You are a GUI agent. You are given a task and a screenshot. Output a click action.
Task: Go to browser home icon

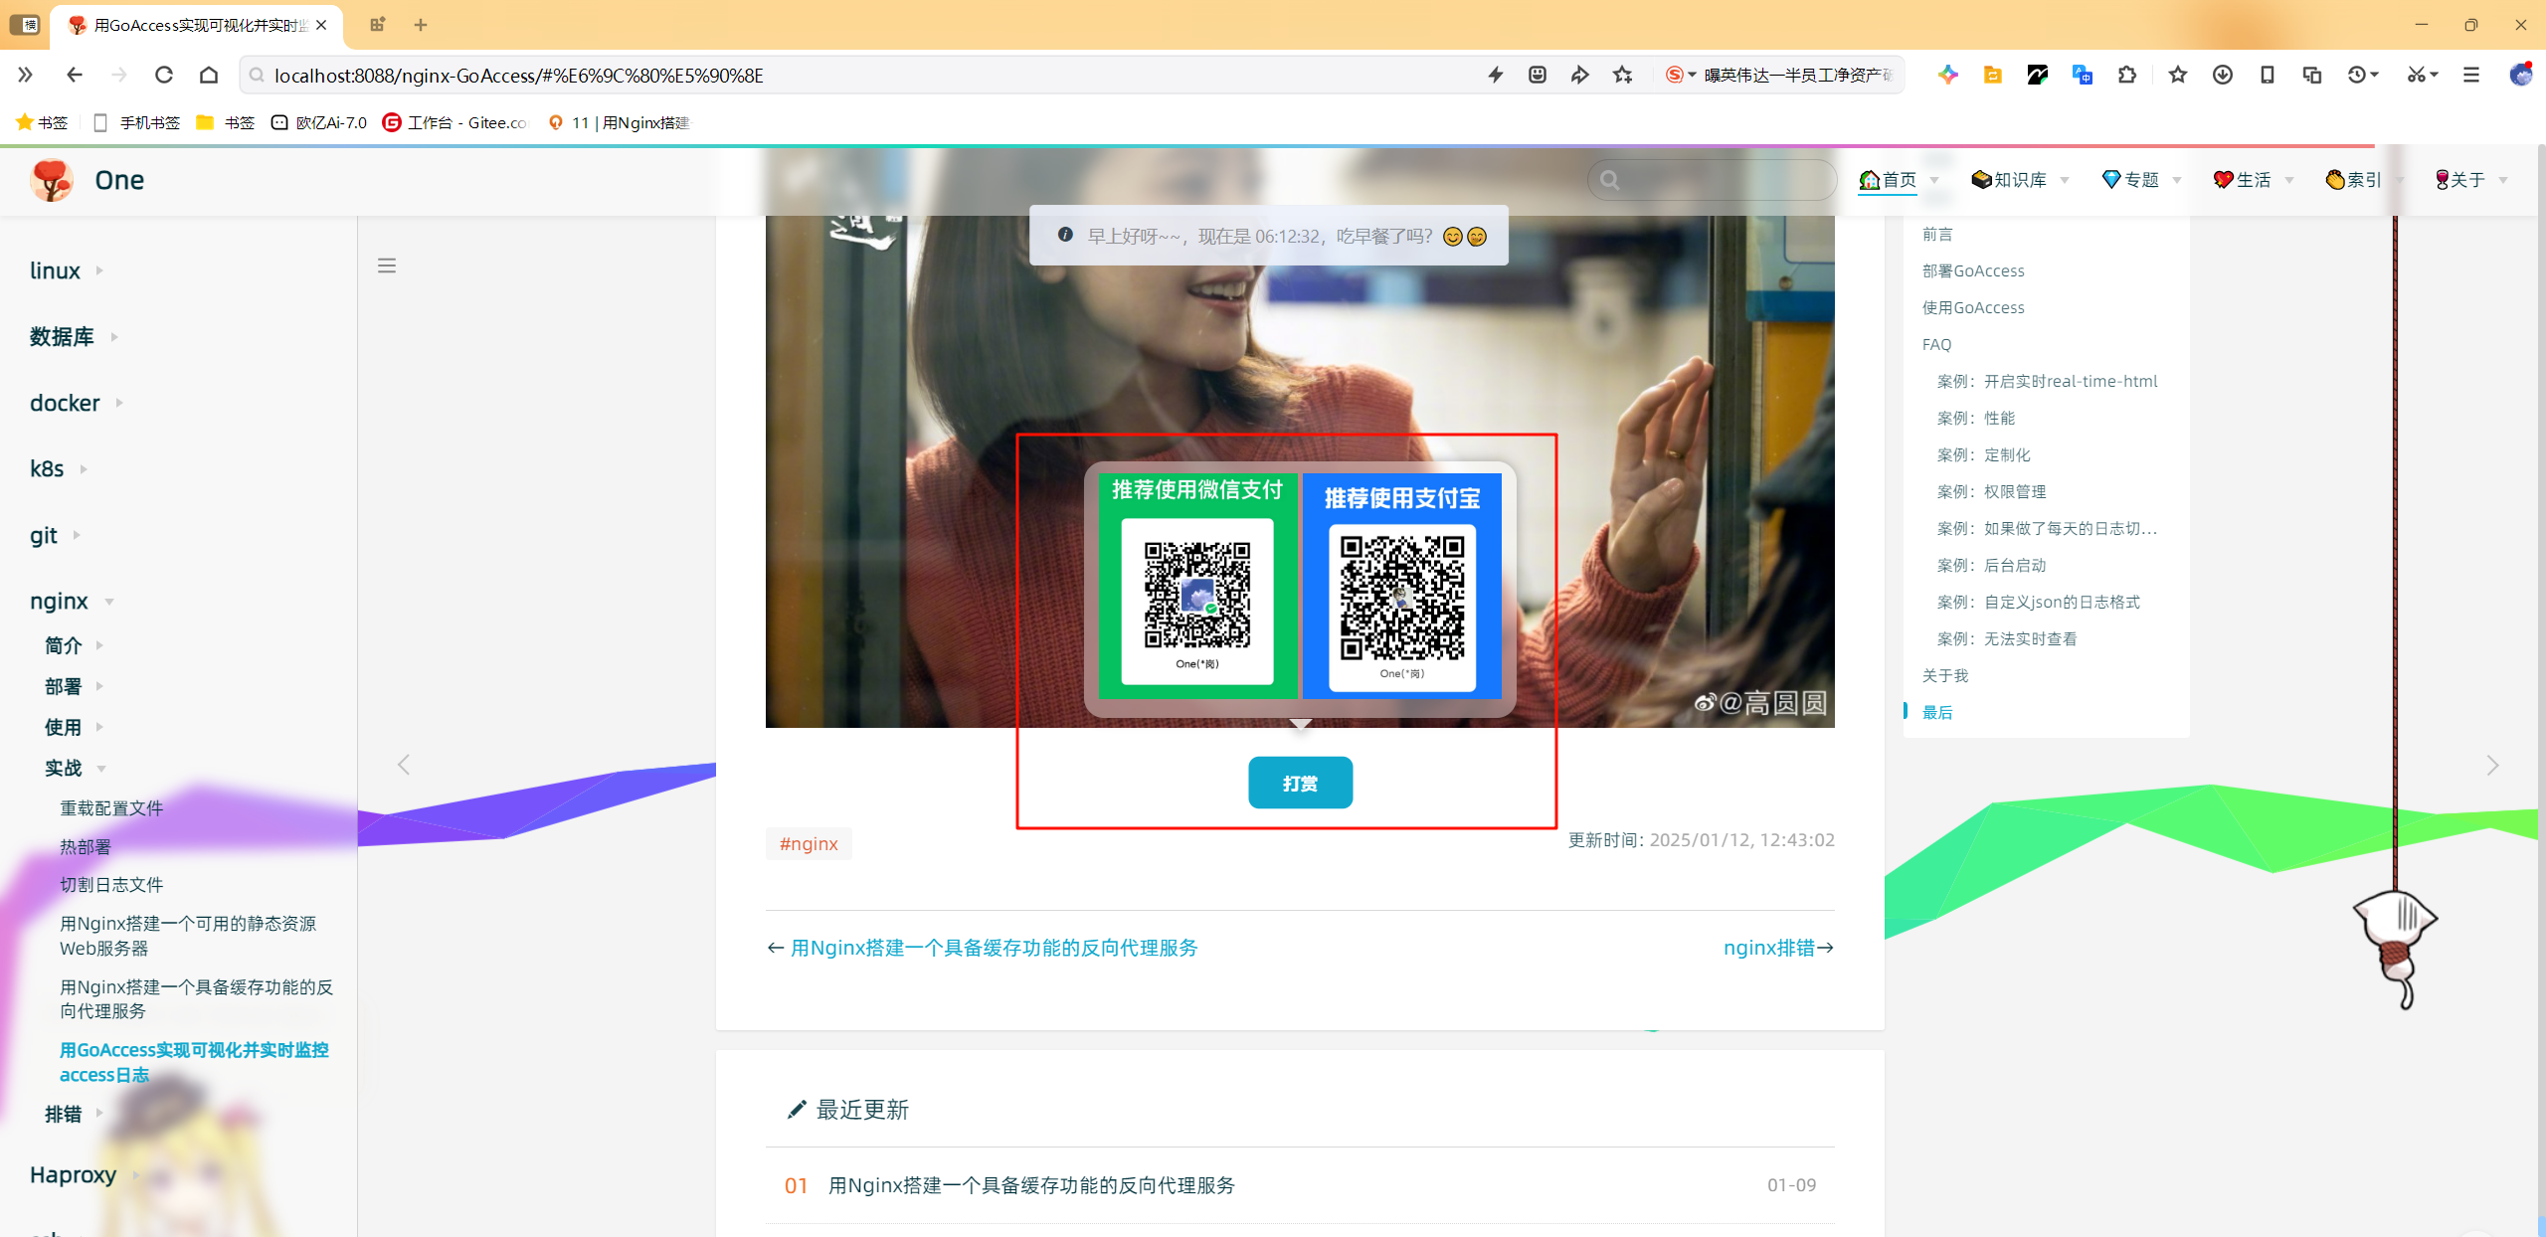pyautogui.click(x=209, y=75)
